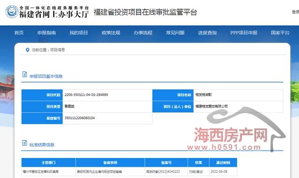Click the 主管部门 column header
This screenshot has width=299, height=178.
coord(49,163)
